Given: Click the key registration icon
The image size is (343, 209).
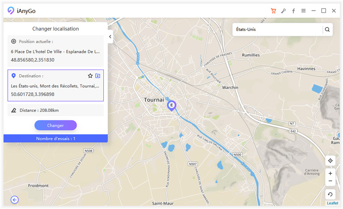Looking at the screenshot, I should [283, 11].
